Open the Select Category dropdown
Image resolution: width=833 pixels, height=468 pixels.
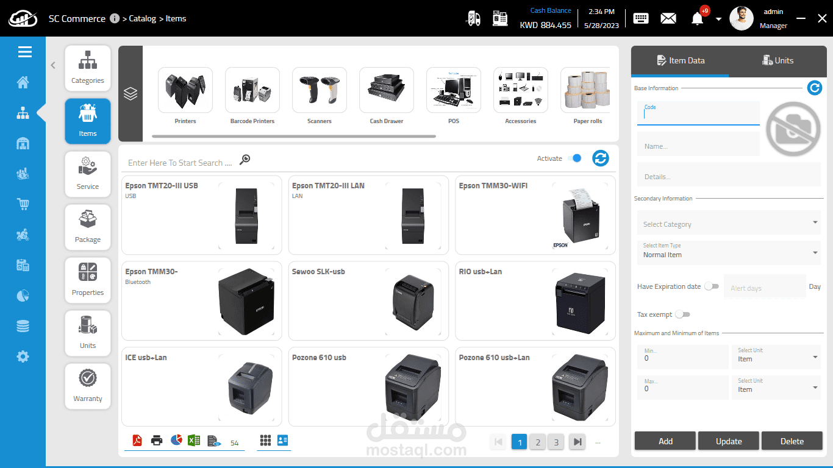tap(729, 223)
